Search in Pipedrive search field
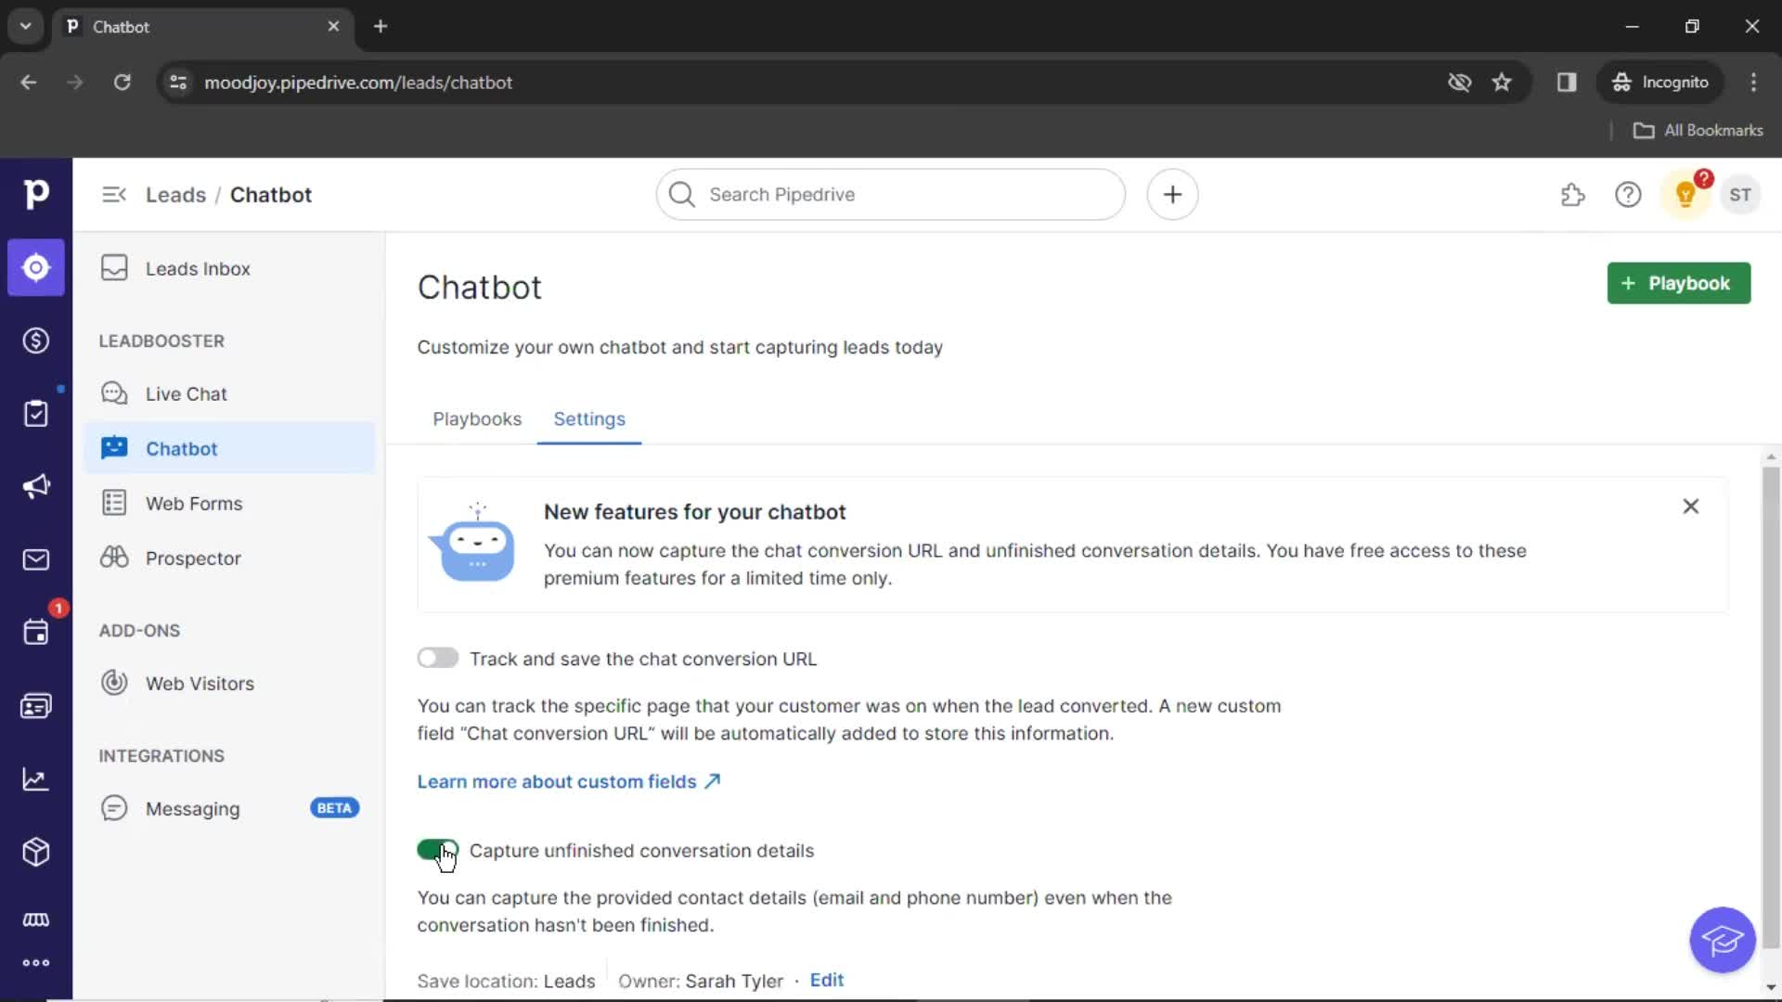The width and height of the screenshot is (1782, 1002). click(890, 195)
